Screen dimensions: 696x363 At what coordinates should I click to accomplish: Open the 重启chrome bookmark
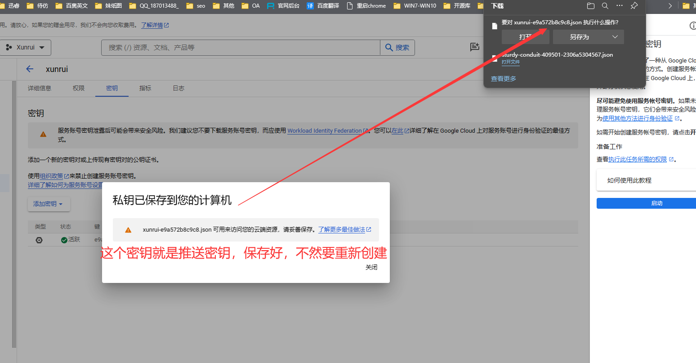pyautogui.click(x=366, y=6)
